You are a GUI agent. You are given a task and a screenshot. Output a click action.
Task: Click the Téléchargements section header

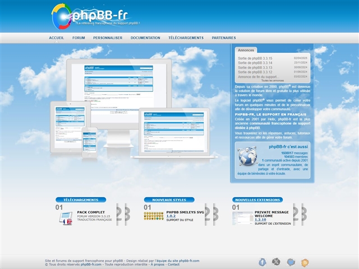81,200
